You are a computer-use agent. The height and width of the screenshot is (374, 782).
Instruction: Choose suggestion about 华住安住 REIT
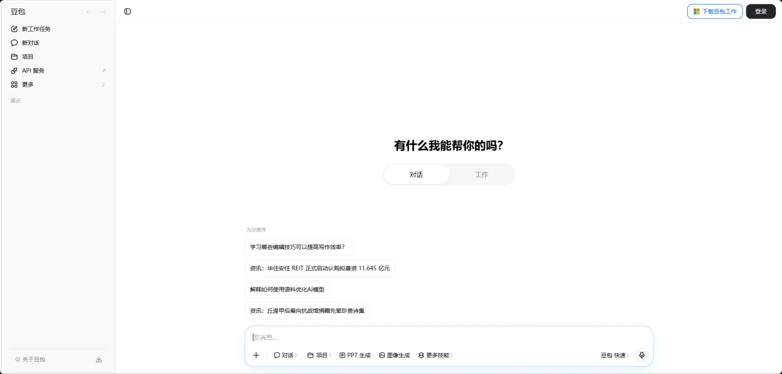(x=320, y=268)
